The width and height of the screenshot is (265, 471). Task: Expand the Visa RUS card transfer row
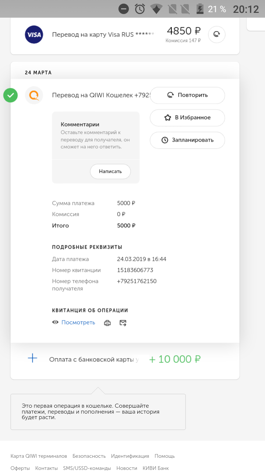point(103,35)
